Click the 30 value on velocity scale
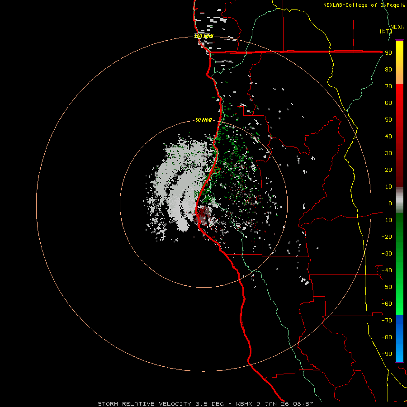 [x=388, y=153]
